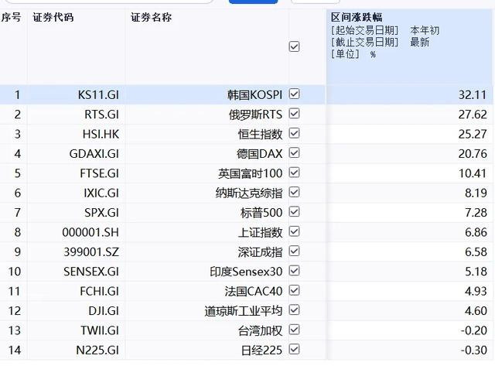495x366 pixels.
Task: Click the 上证指数 name cell
Action: pos(207,232)
